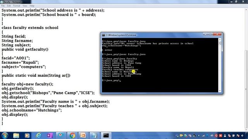Click the 'public static void main' line
This screenshot has height=139, width=248.
pos(36,76)
